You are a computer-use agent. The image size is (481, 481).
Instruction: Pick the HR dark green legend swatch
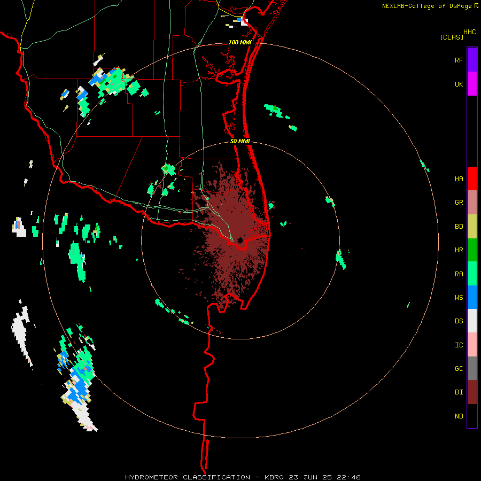point(472,250)
